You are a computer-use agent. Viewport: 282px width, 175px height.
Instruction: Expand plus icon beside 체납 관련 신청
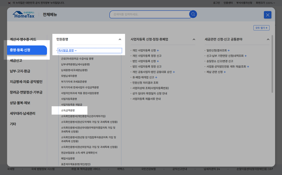[225, 72]
